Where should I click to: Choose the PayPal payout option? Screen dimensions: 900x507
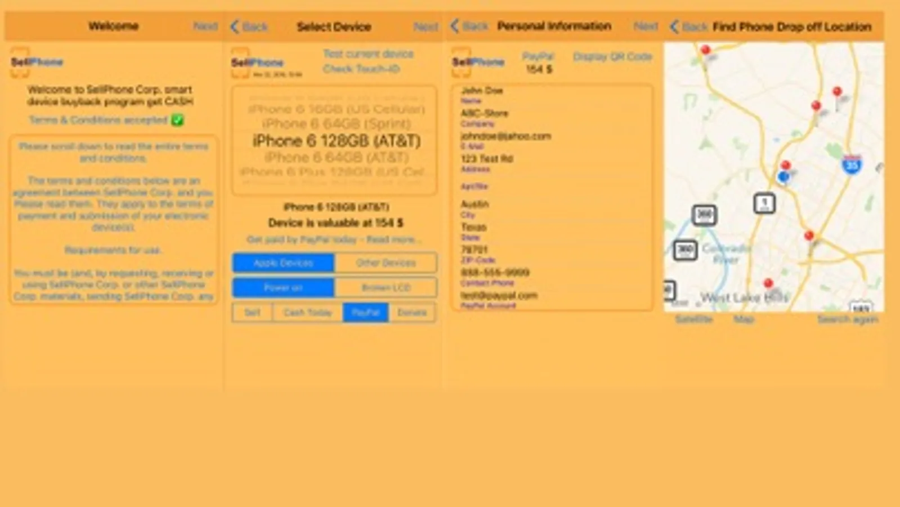pos(366,312)
